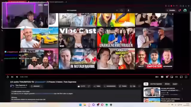Open the subscription bell dropdown

coord(36,86)
